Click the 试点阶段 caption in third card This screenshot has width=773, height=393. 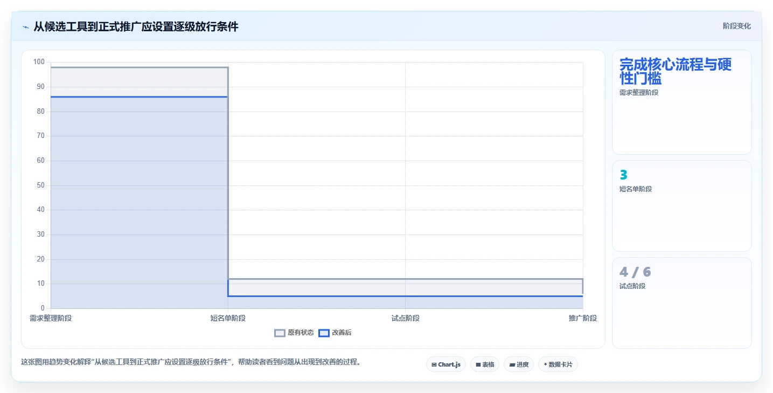coord(632,286)
